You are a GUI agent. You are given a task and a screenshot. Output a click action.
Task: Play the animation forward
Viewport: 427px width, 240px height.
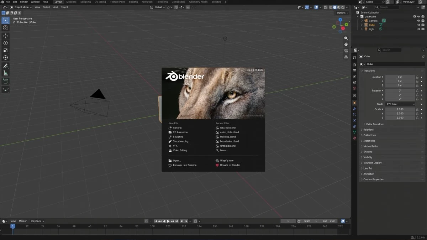click(x=168, y=221)
